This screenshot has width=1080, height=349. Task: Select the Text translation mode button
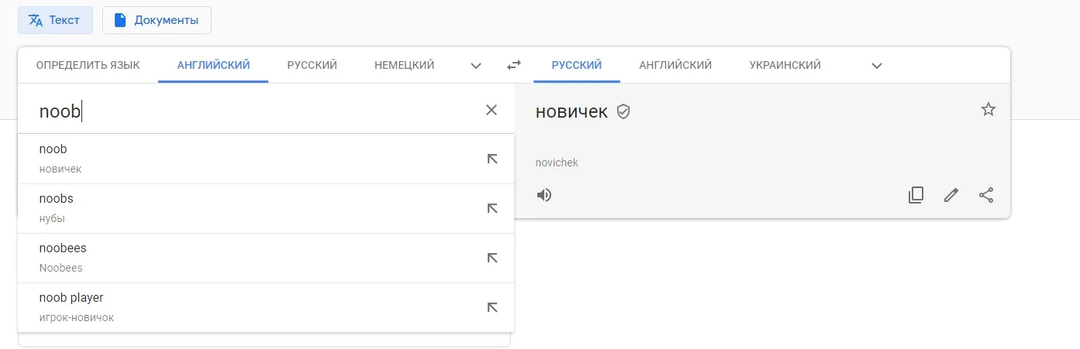55,20
